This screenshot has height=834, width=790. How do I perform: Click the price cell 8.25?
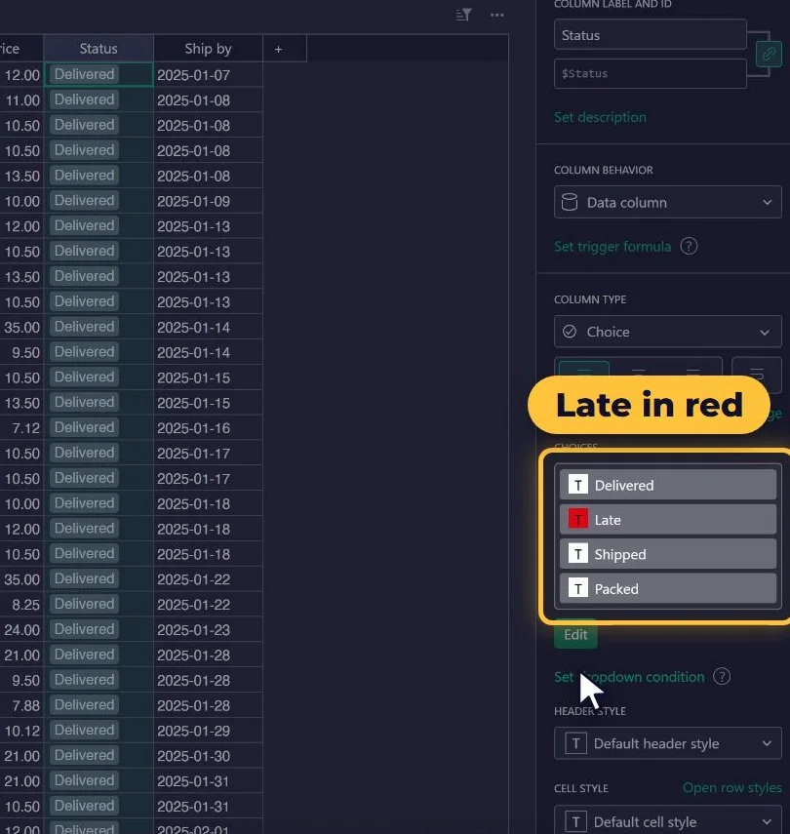[x=21, y=604]
